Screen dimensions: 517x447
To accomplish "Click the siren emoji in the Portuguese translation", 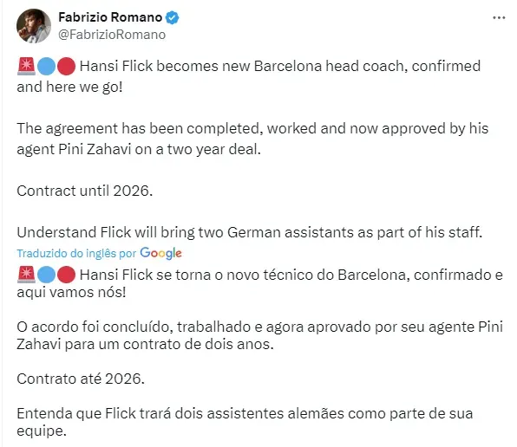I will click(x=26, y=275).
